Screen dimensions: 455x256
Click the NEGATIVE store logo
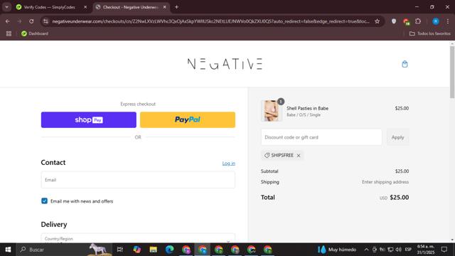[225, 64]
